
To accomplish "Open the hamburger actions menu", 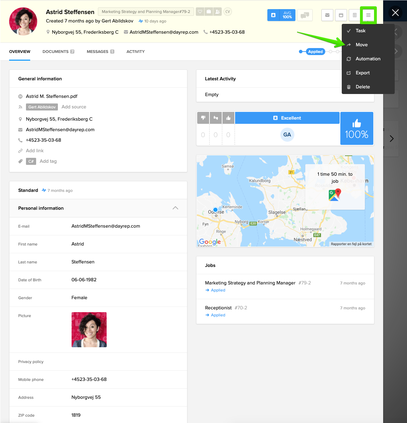I will click(368, 15).
